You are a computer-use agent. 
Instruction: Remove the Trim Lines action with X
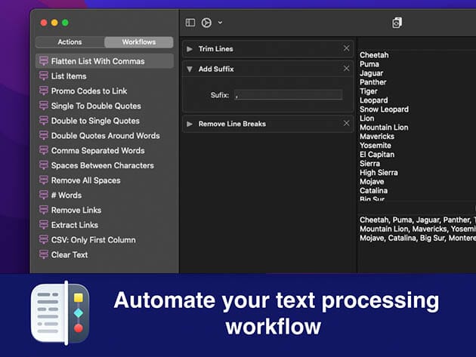point(346,48)
